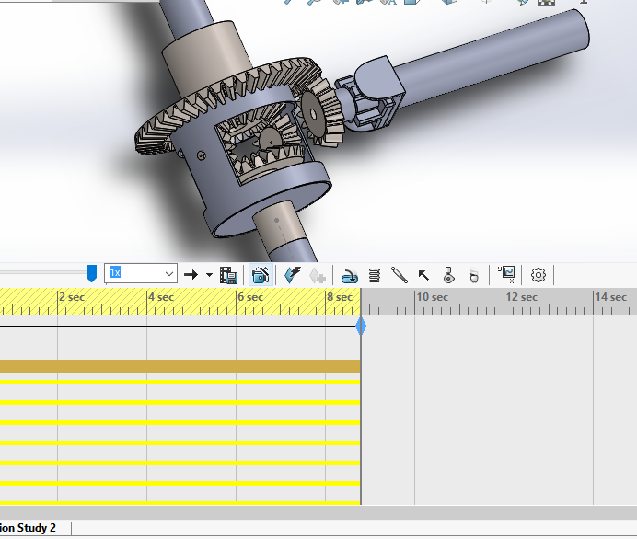Add a Motor using the motor icon
The width and height of the screenshot is (637, 539).
point(349,276)
